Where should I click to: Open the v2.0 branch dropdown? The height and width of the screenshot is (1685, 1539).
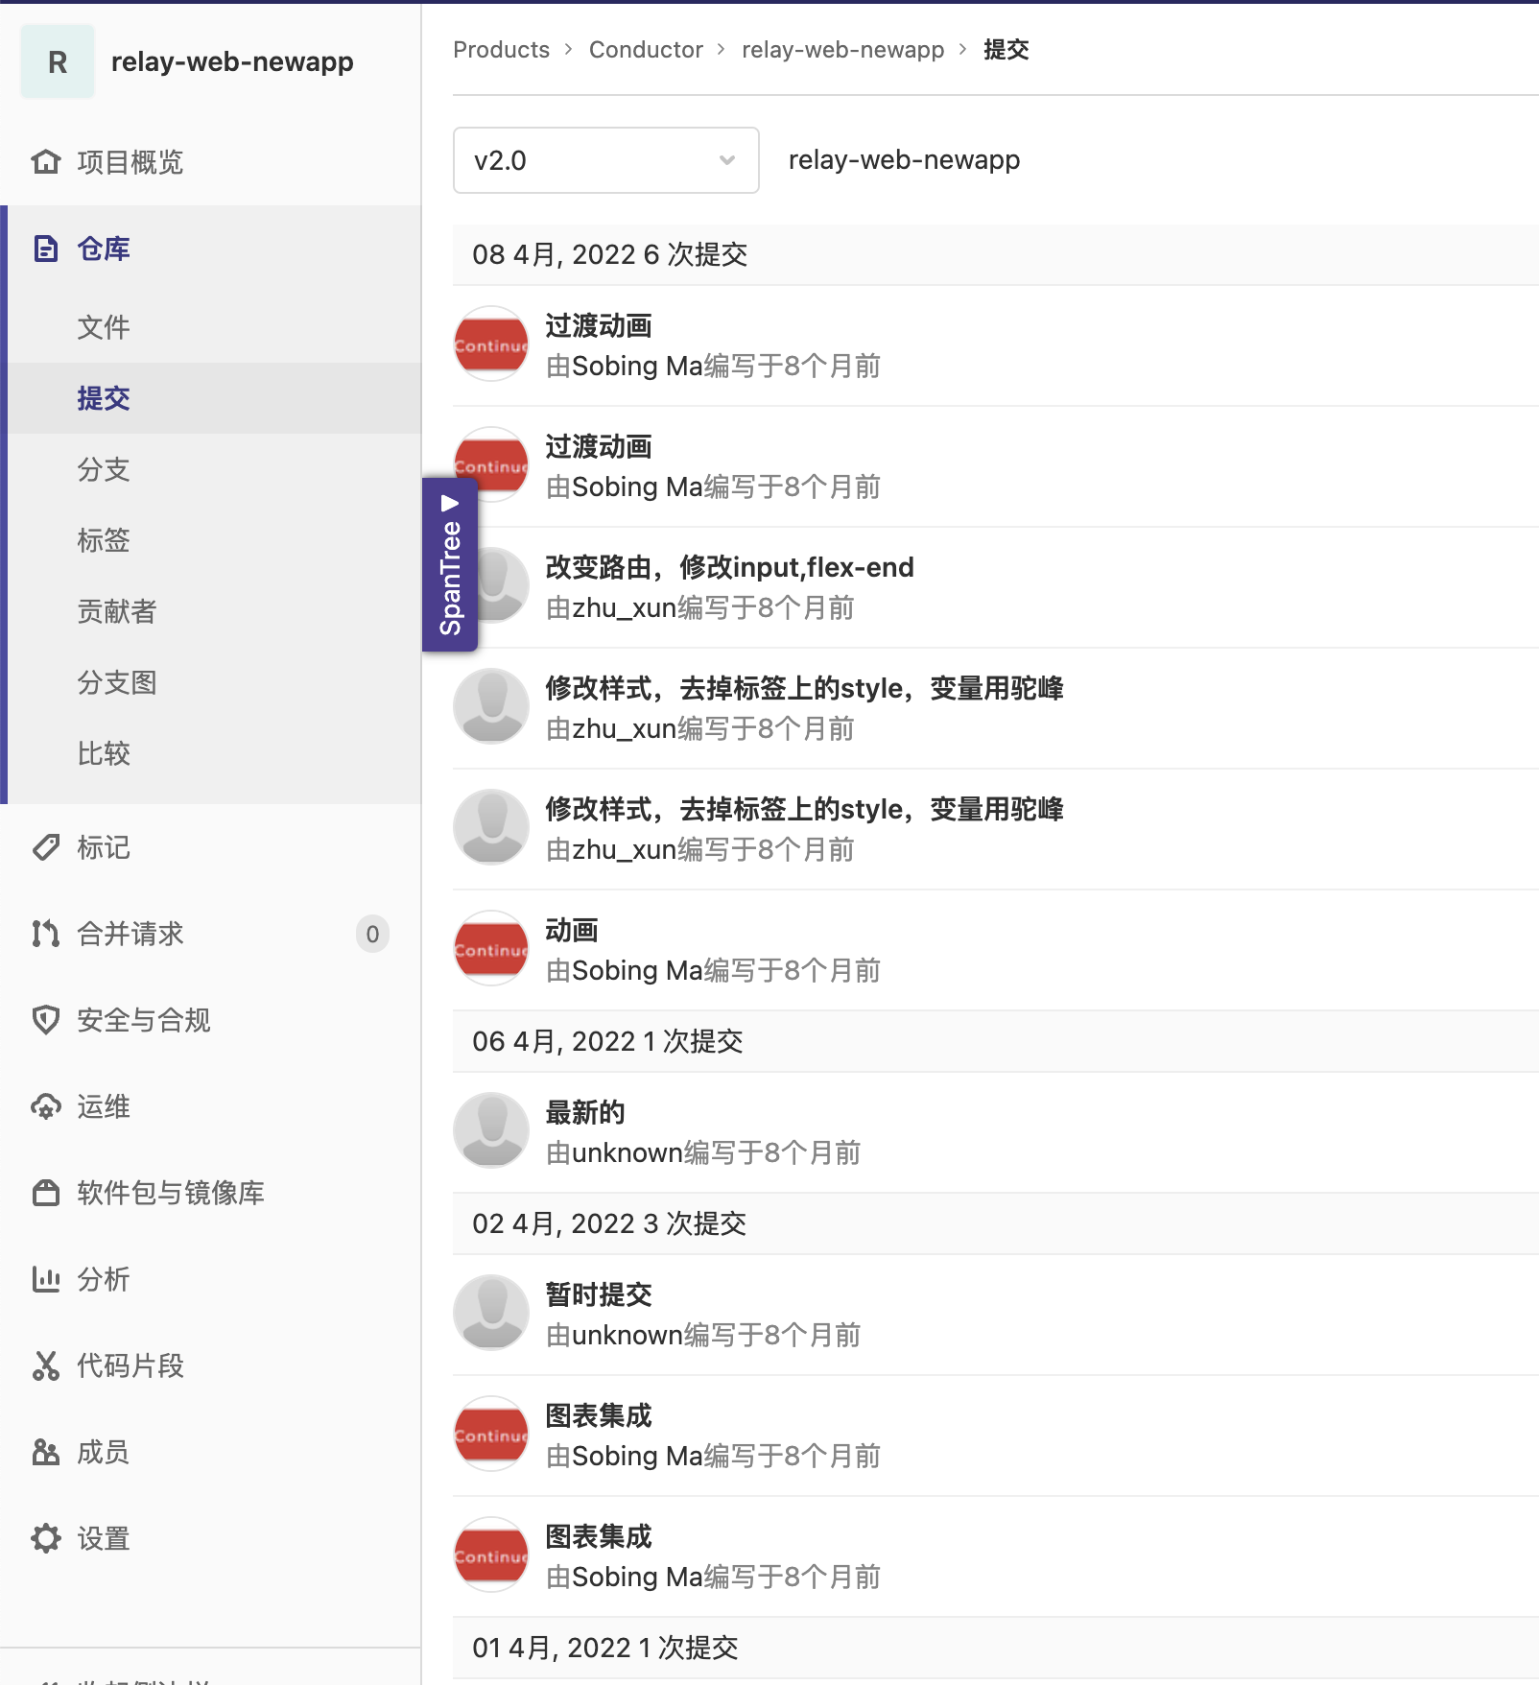pyautogui.click(x=605, y=160)
